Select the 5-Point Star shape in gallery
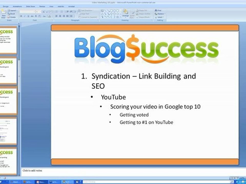Viewport: 246px width, 184px height. pyautogui.click(x=118, y=17)
